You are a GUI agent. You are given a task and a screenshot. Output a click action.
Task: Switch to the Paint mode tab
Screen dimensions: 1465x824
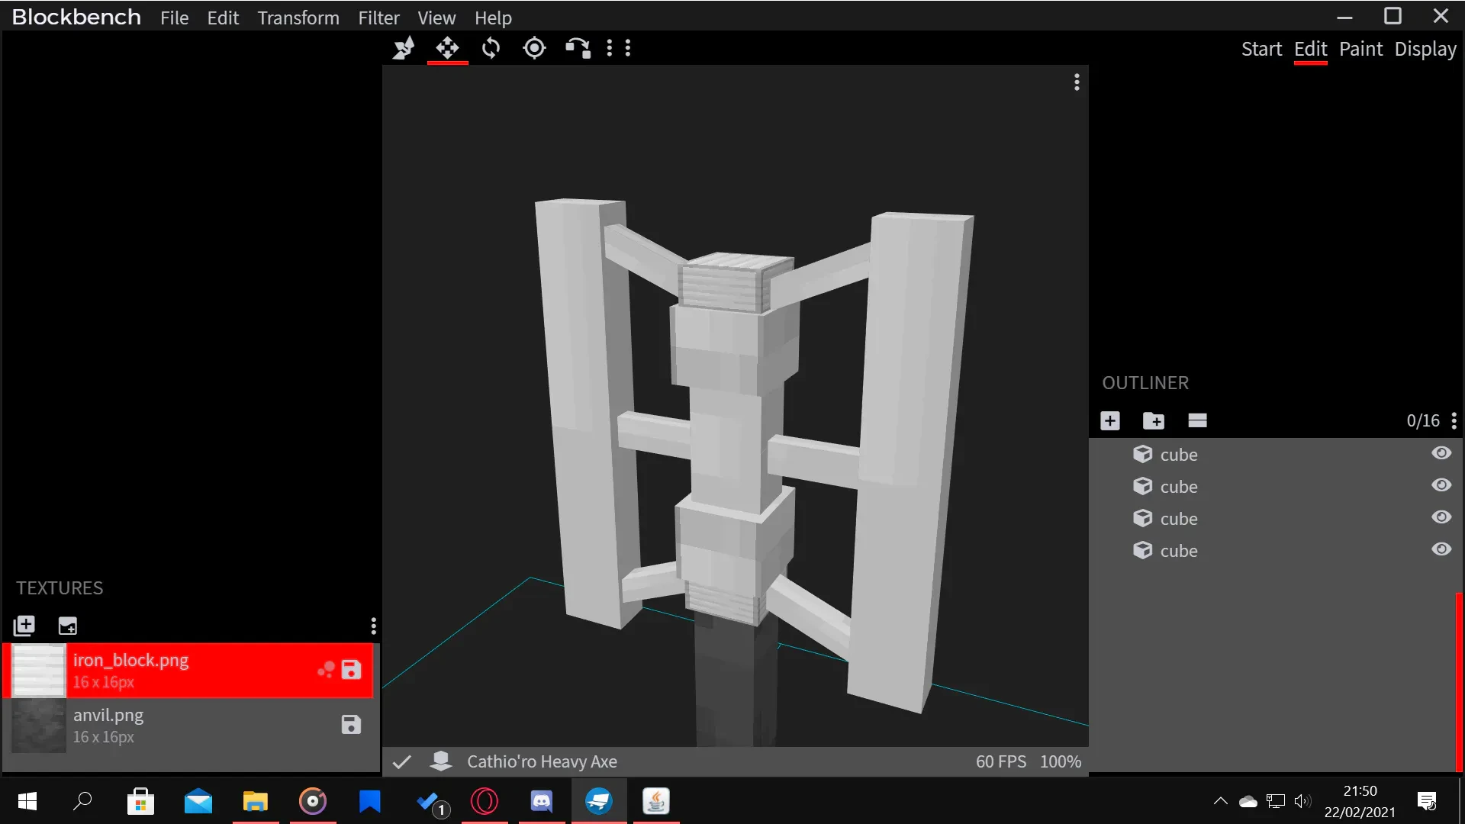(x=1360, y=49)
